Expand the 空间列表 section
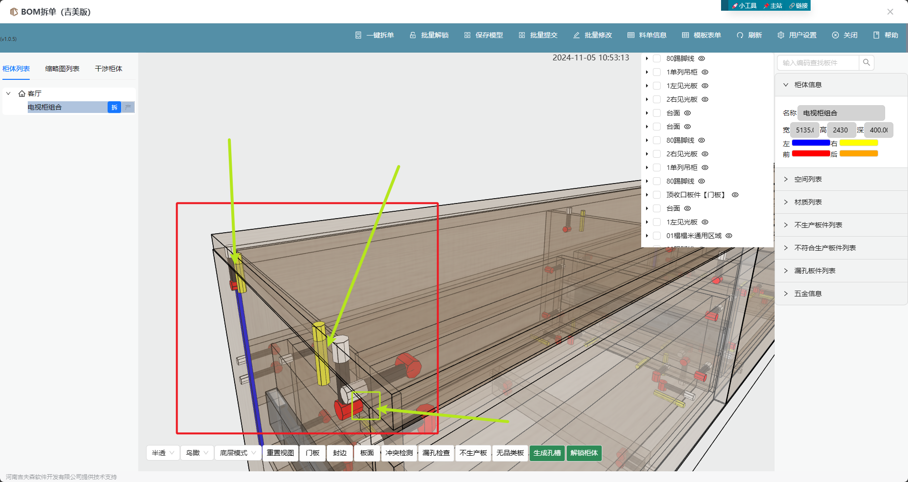908x482 pixels. tap(808, 179)
